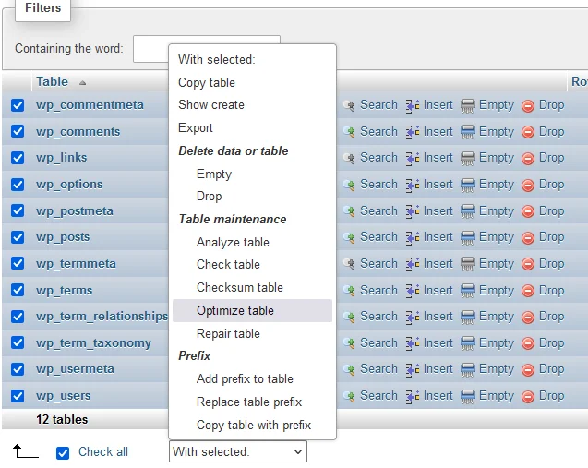Select Show create menu option

252,104
